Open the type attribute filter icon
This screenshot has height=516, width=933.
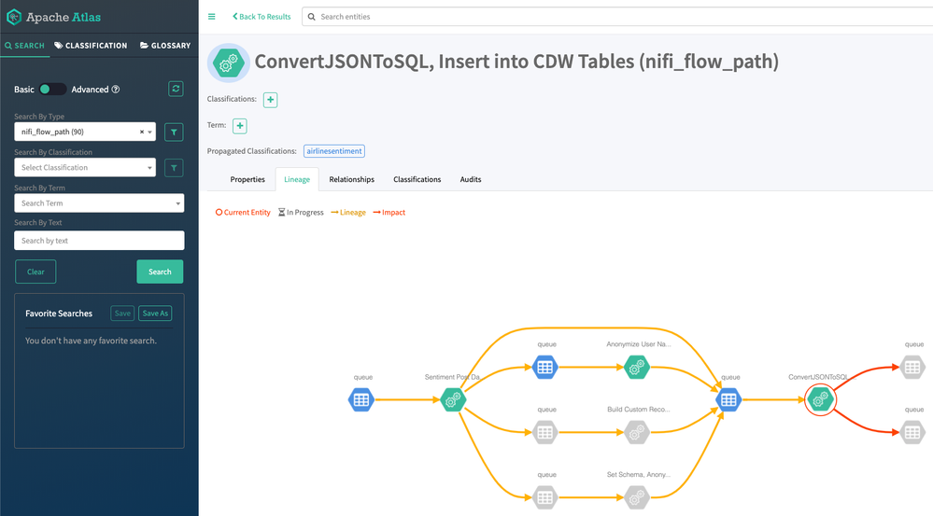(174, 132)
